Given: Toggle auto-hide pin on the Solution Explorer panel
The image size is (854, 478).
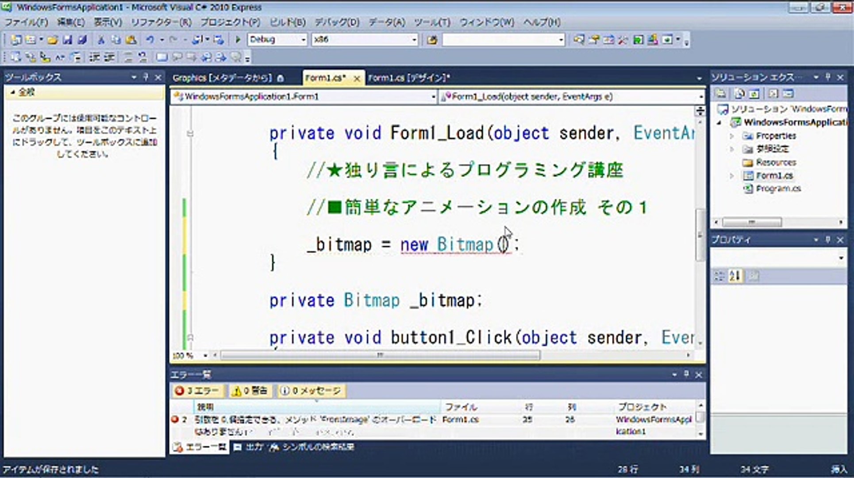Looking at the screenshot, I should (828, 77).
